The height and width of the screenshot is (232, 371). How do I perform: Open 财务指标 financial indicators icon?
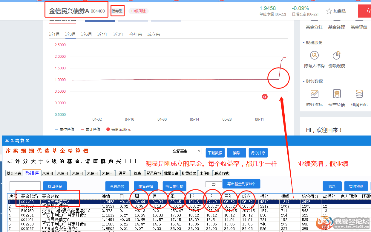[314, 94]
